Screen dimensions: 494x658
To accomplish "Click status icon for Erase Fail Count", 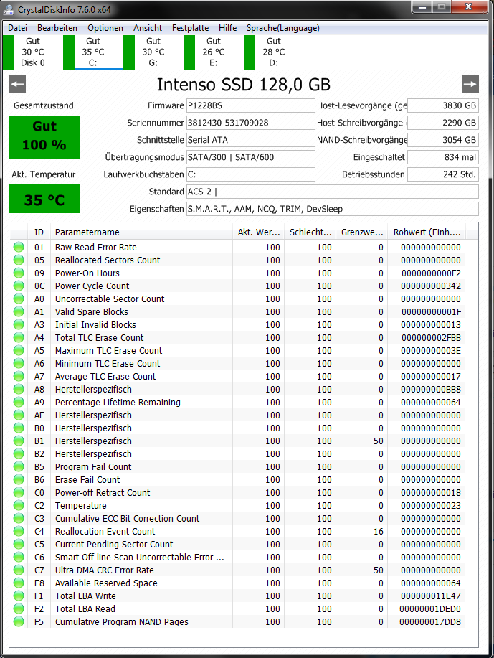I will pos(19,479).
